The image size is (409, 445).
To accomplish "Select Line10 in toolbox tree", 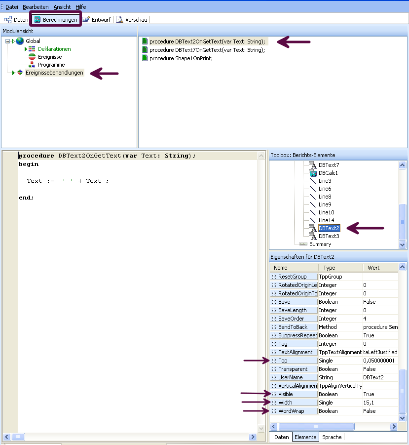I will pos(326,212).
